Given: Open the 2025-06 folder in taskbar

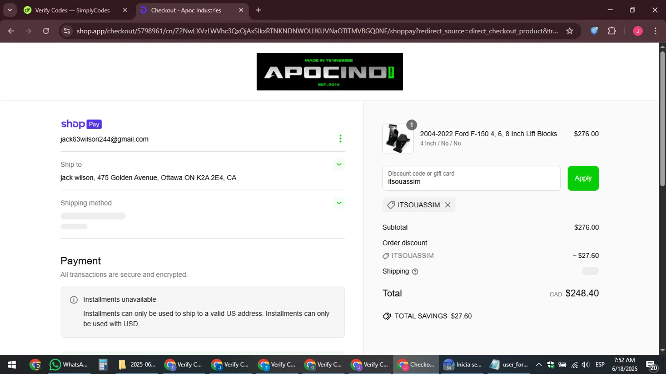Looking at the screenshot, I should pyautogui.click(x=137, y=365).
